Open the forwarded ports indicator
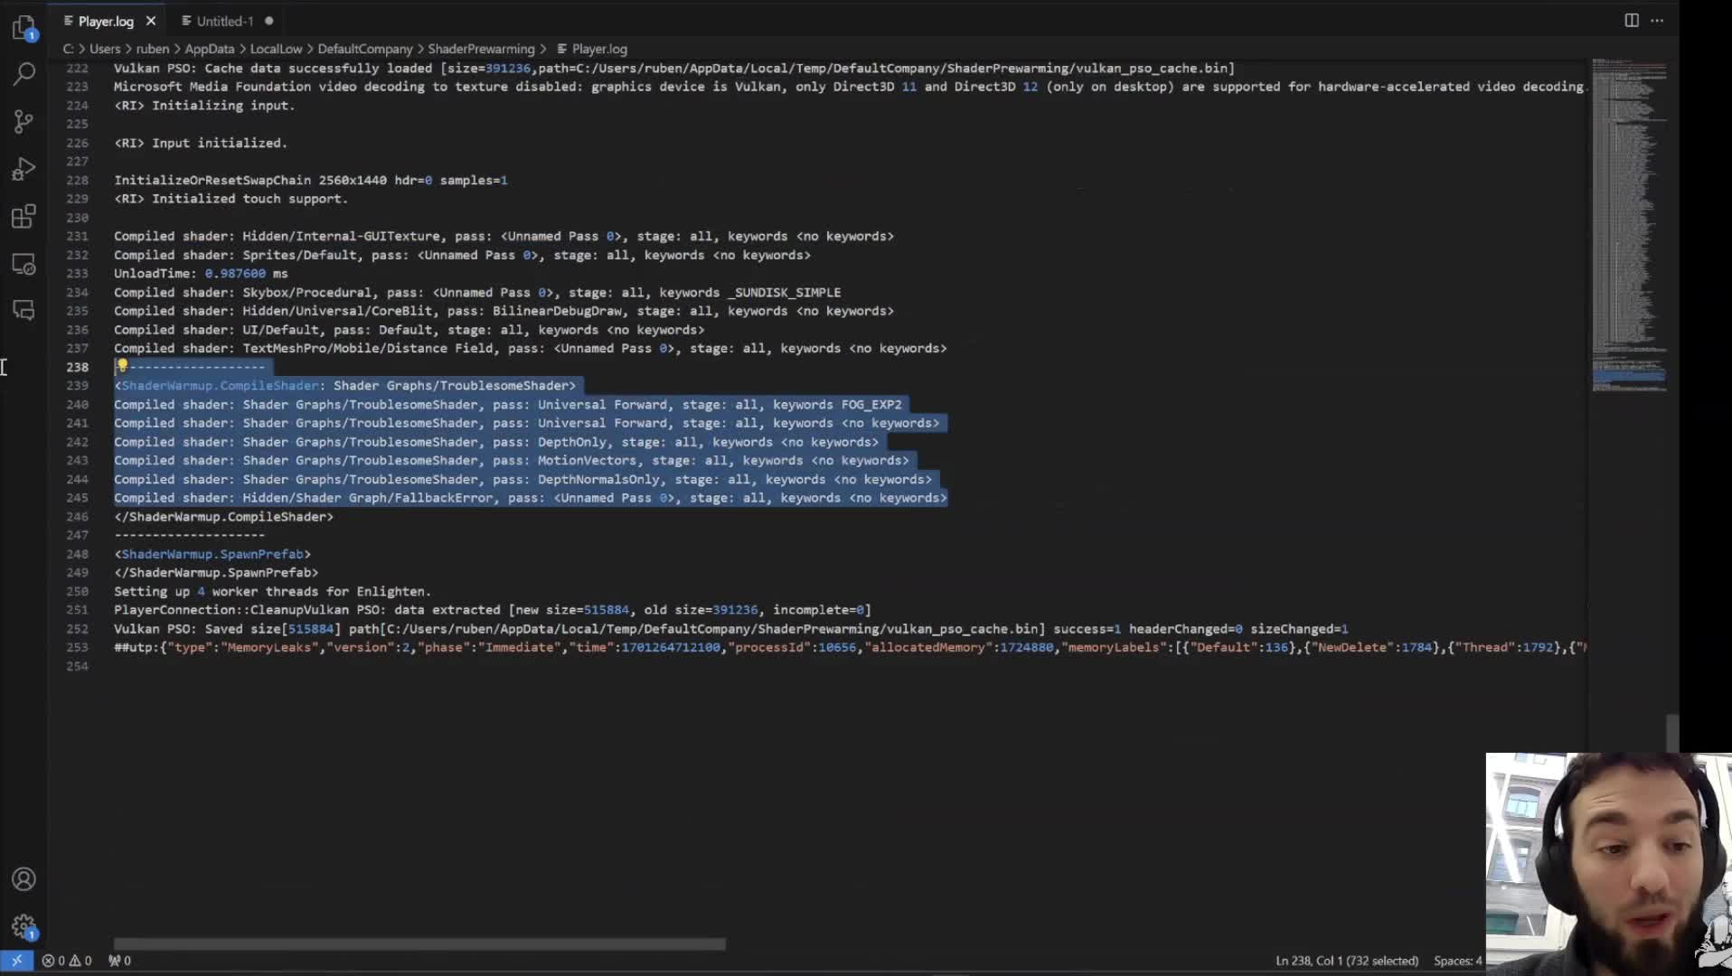1732x976 pixels. pyautogui.click(x=119, y=961)
